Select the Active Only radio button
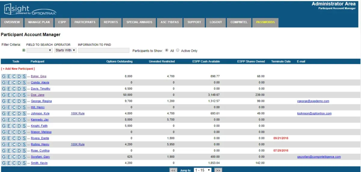The width and height of the screenshot is (361, 172). (x=177, y=51)
